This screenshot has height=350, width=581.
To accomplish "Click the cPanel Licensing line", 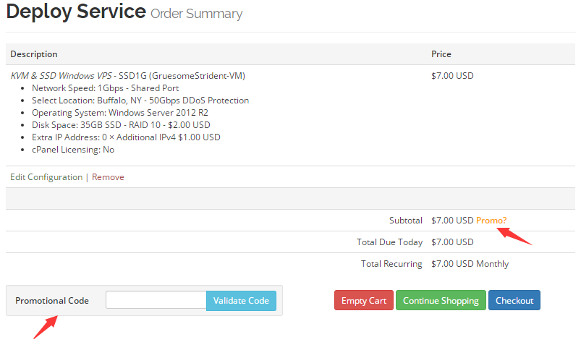I will 73,150.
